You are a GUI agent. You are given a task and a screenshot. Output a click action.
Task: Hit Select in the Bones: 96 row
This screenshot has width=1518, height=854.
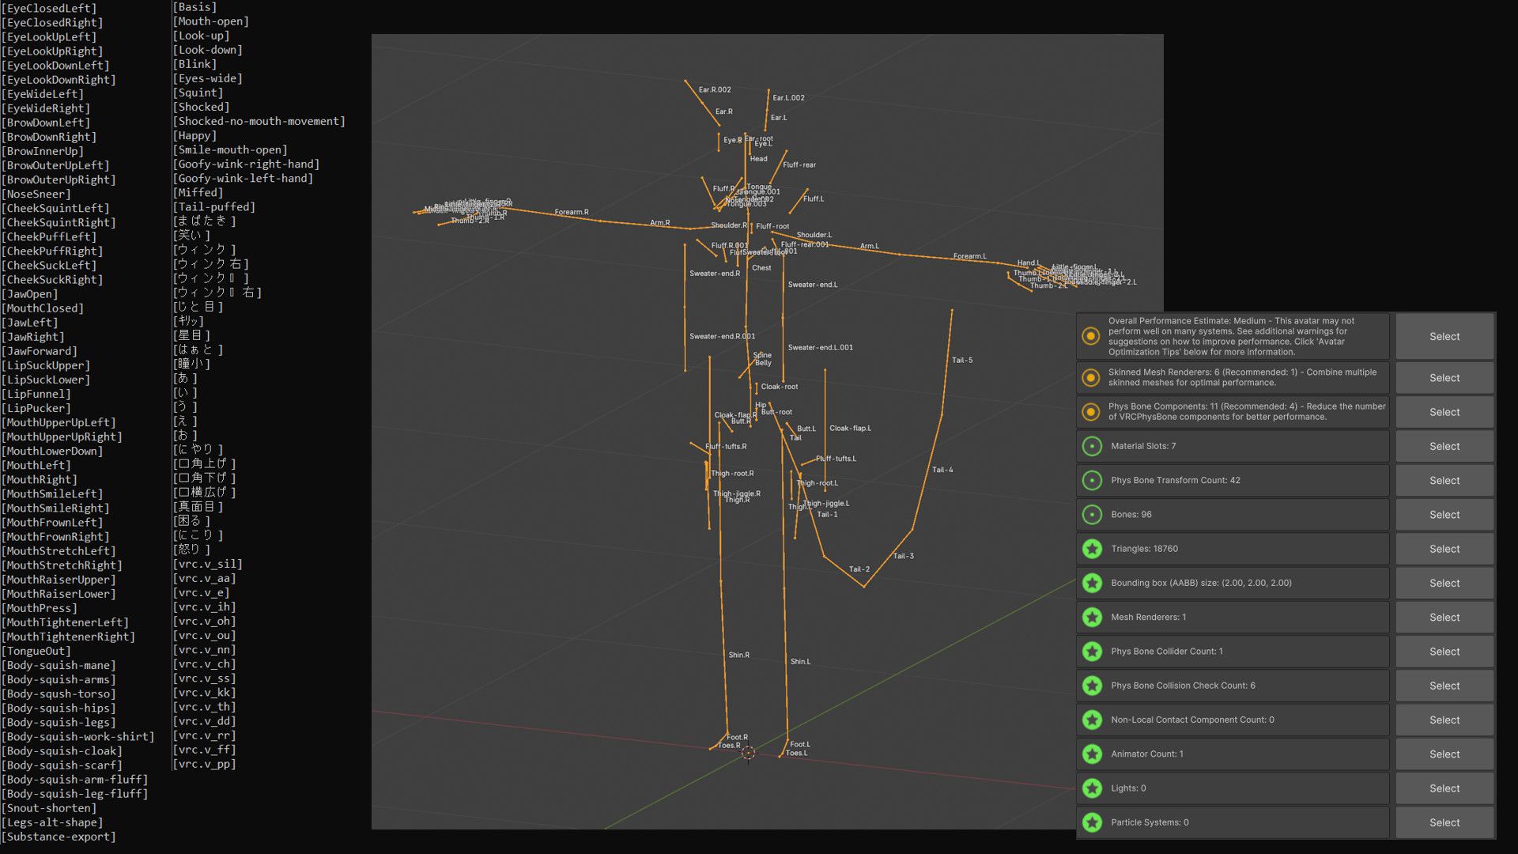[x=1444, y=515]
